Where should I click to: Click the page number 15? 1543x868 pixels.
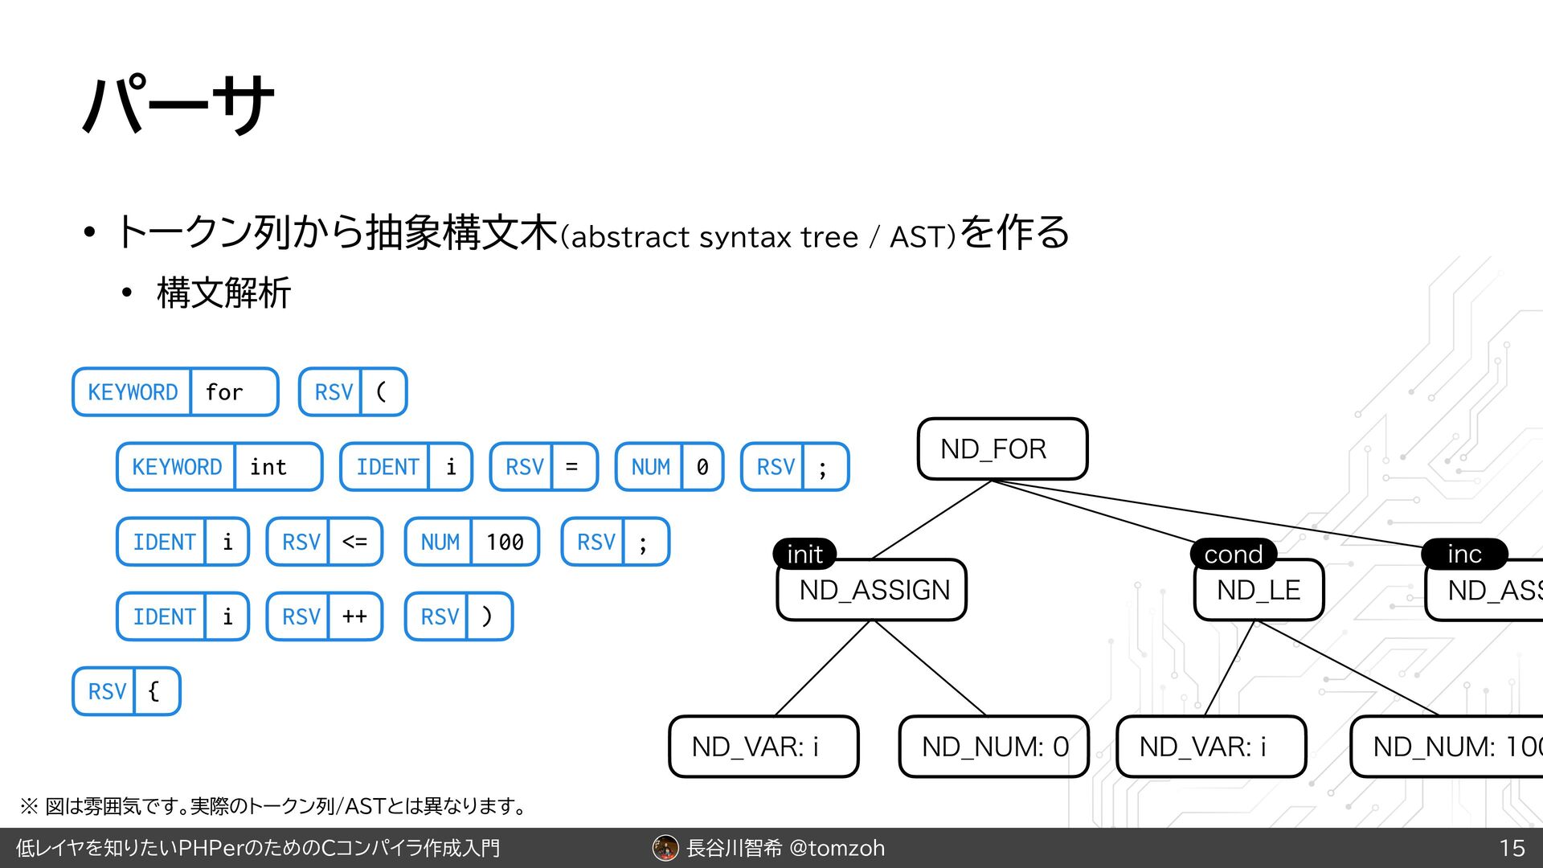(x=1512, y=848)
